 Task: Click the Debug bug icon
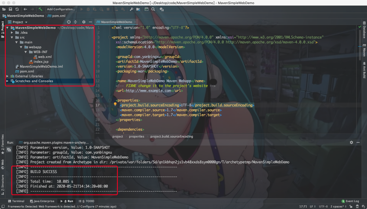[x=88, y=9]
